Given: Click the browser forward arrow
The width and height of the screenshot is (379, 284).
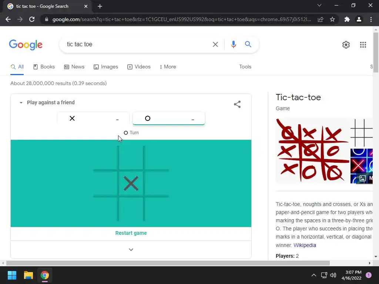Looking at the screenshot, I should pyautogui.click(x=20, y=19).
